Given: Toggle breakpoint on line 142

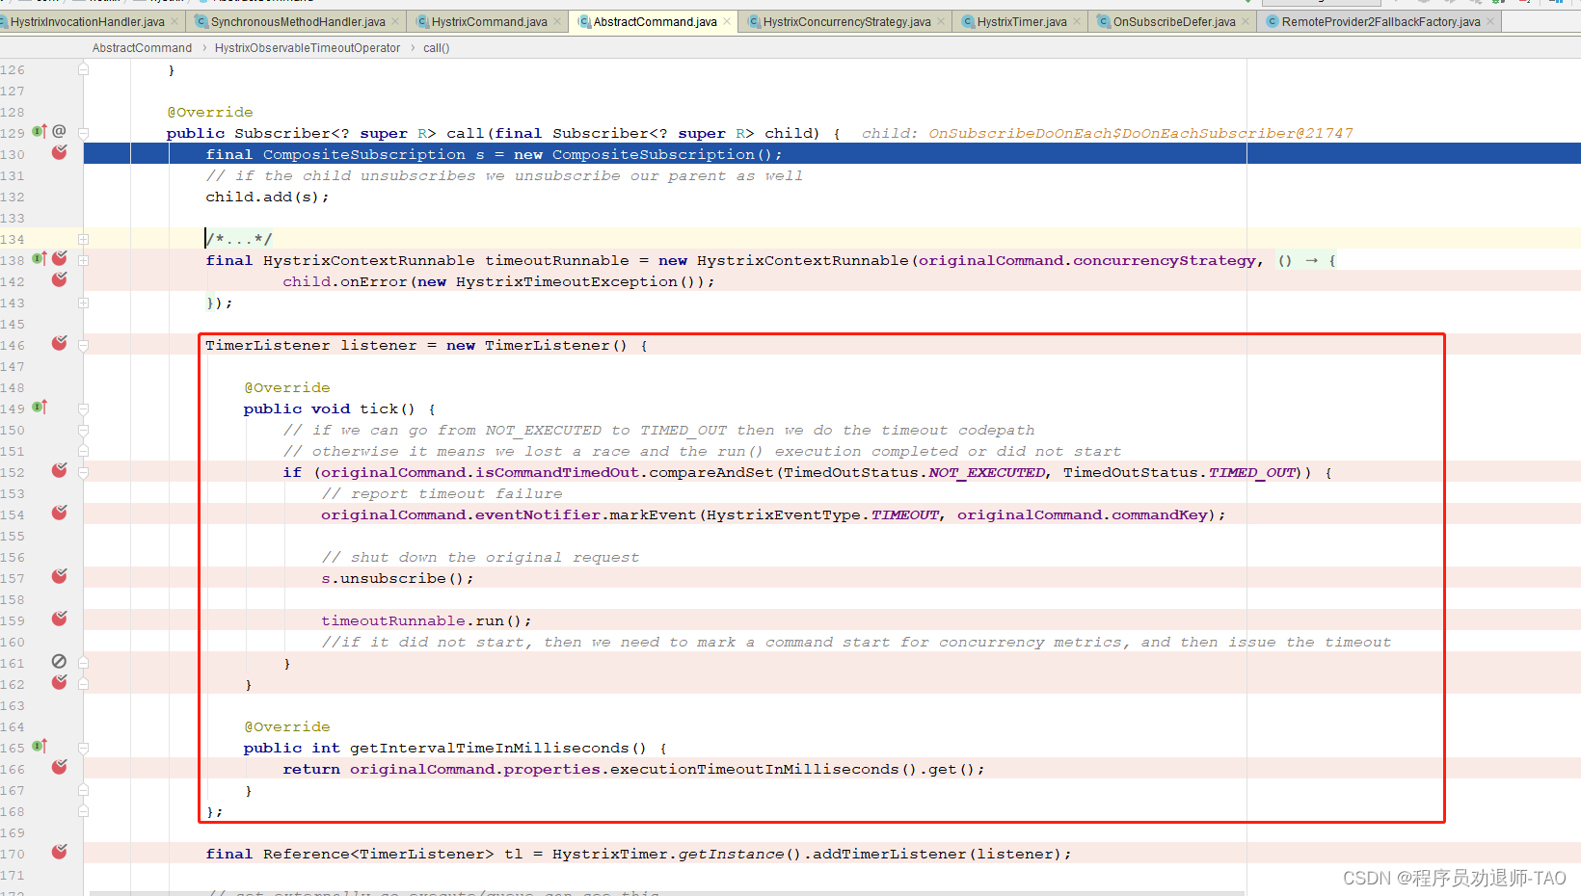Looking at the screenshot, I should (60, 280).
